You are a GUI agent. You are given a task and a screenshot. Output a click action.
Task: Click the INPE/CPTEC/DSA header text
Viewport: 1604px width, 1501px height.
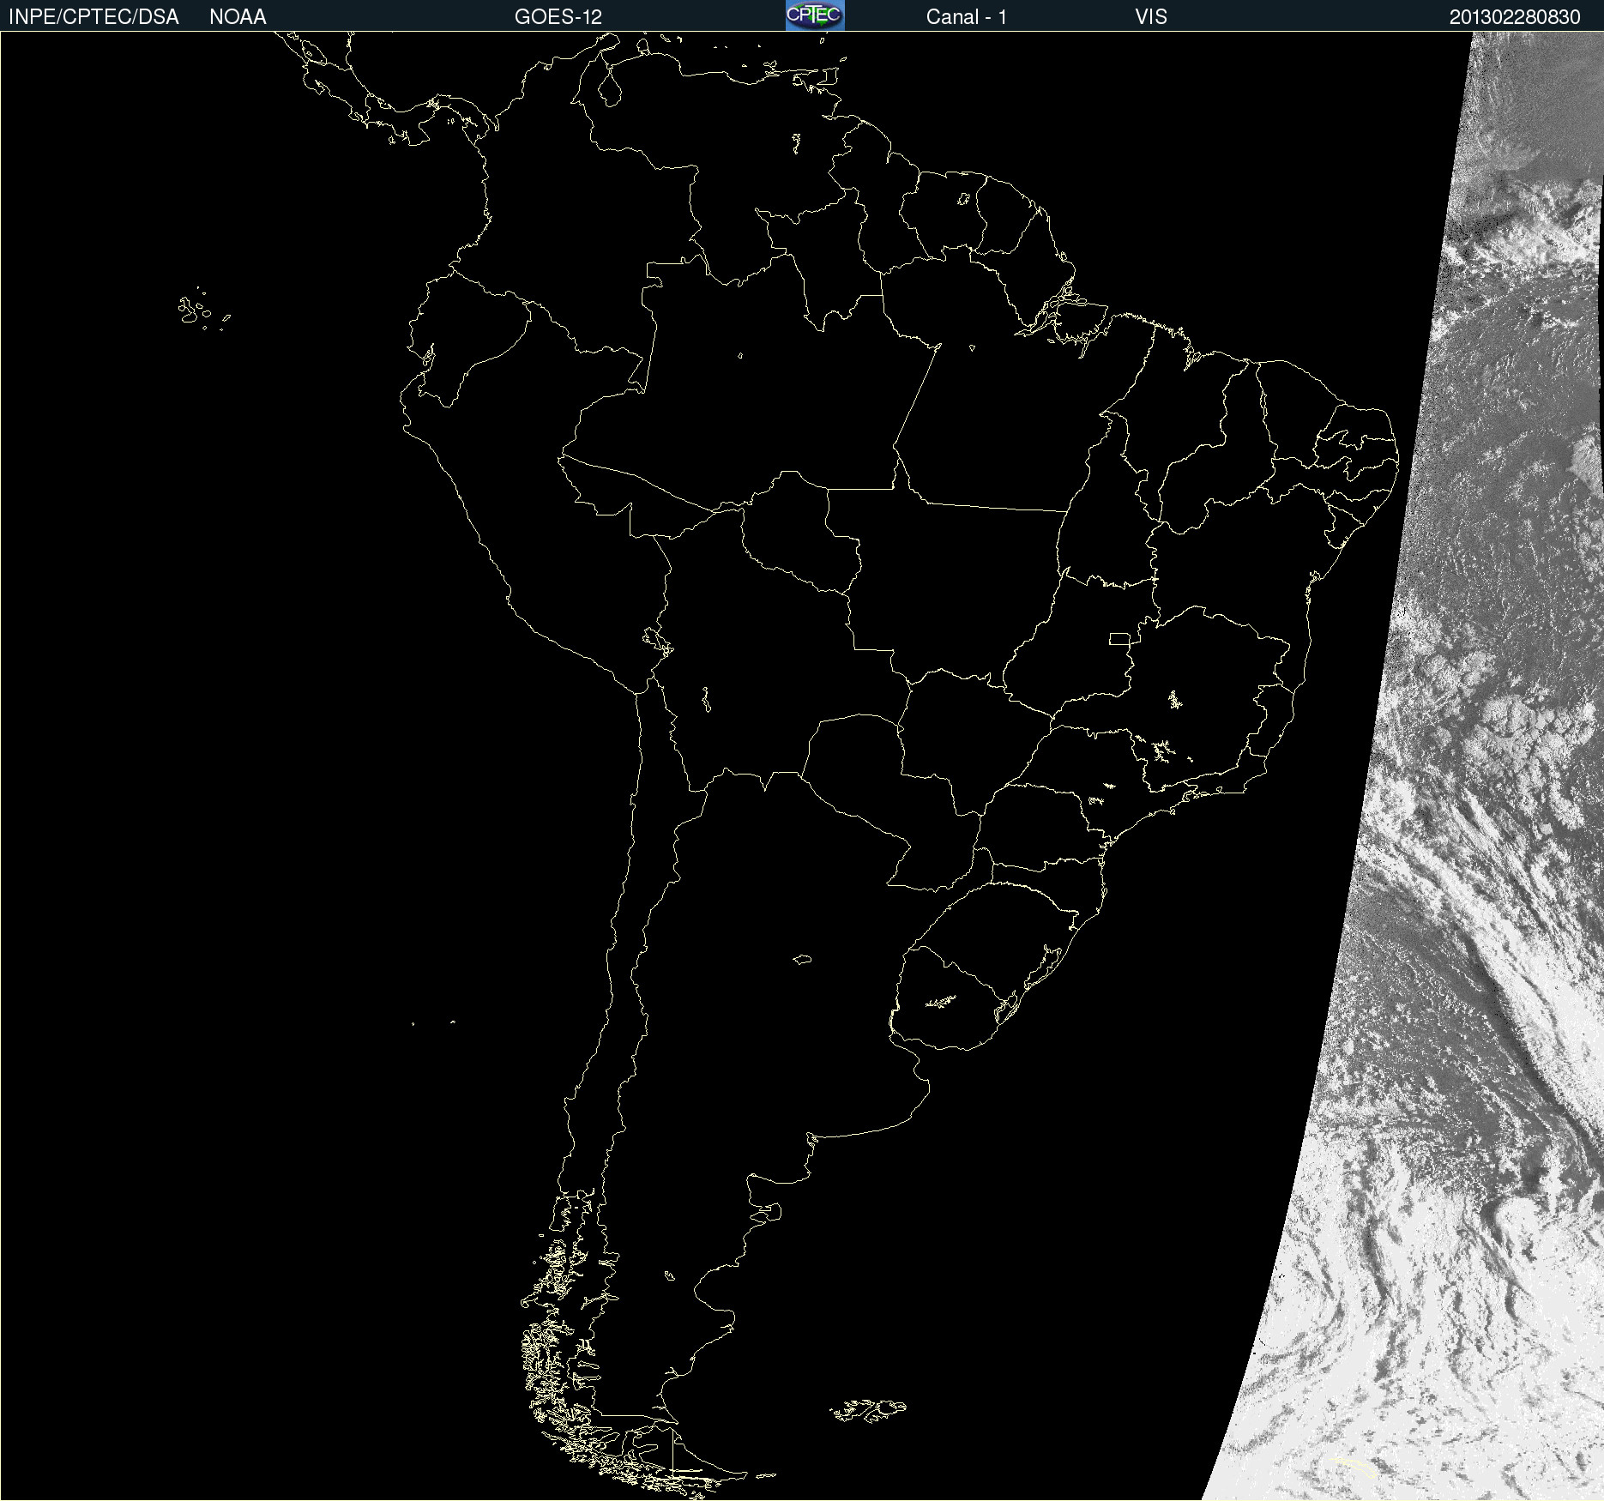93,17
